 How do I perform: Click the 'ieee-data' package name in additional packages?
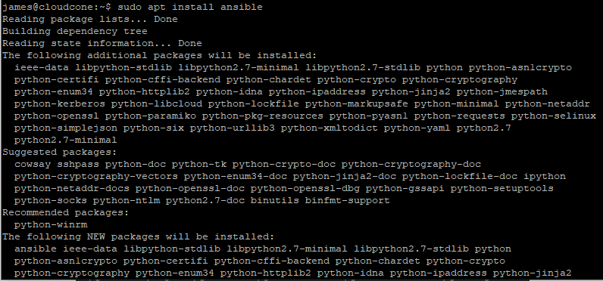42,67
